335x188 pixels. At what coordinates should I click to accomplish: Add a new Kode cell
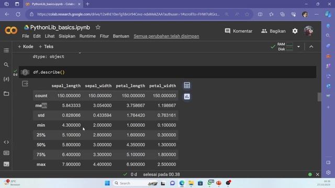(x=26, y=46)
